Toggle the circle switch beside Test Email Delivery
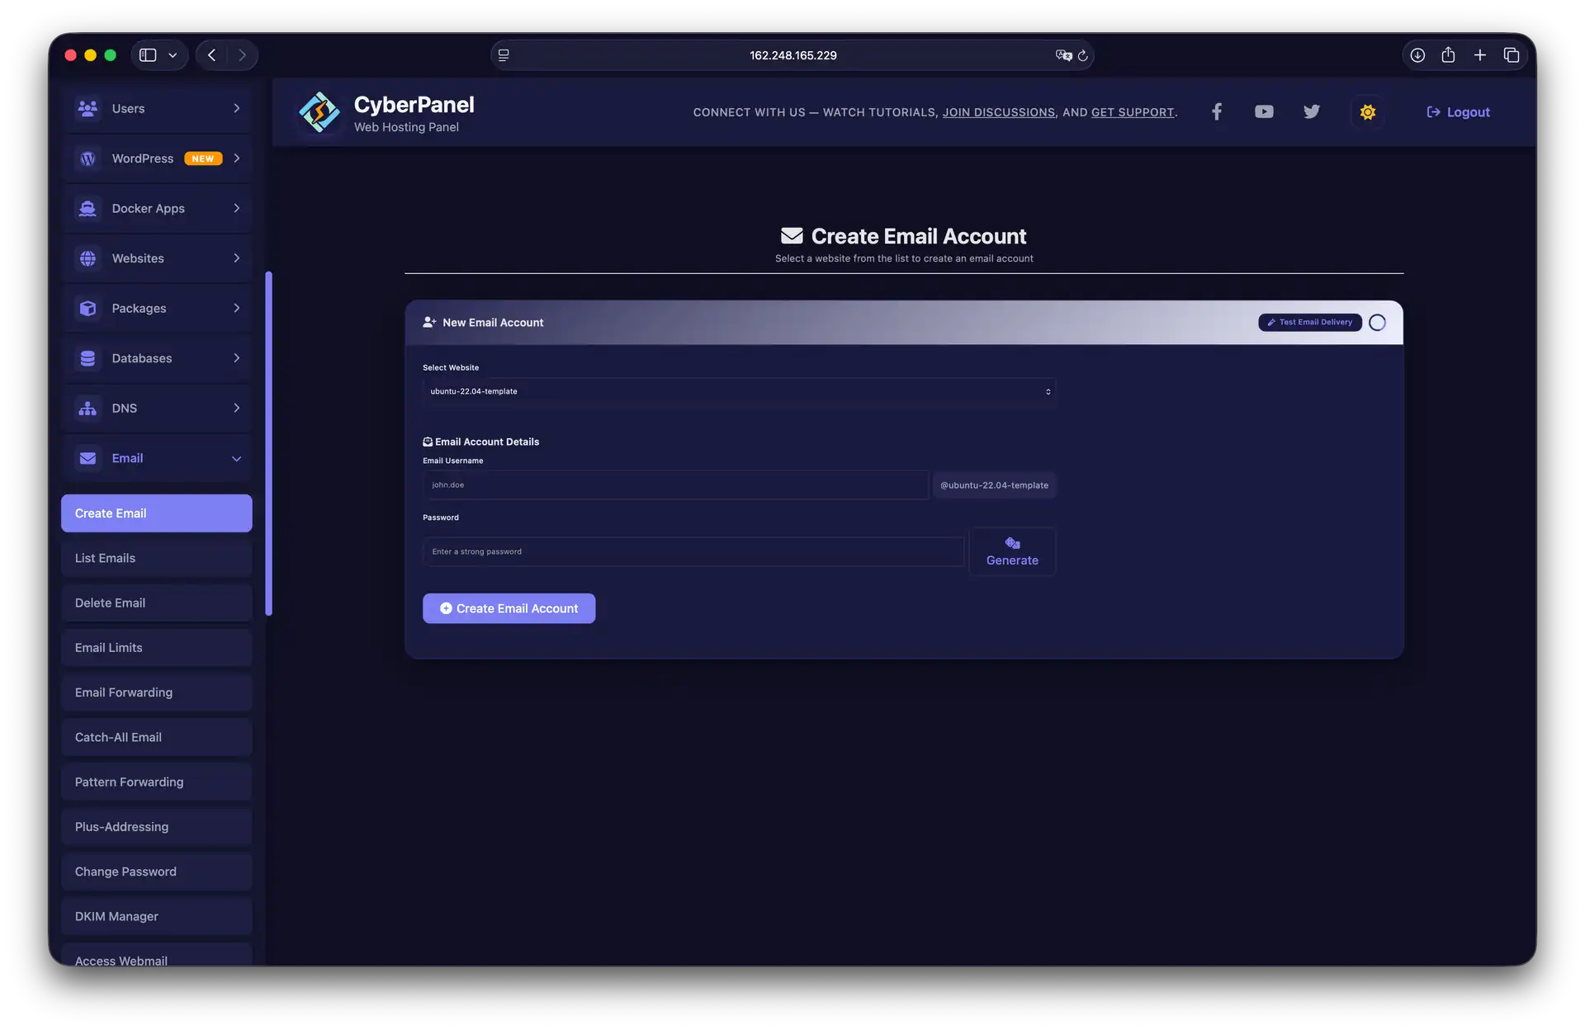This screenshot has width=1585, height=1030. 1377,322
